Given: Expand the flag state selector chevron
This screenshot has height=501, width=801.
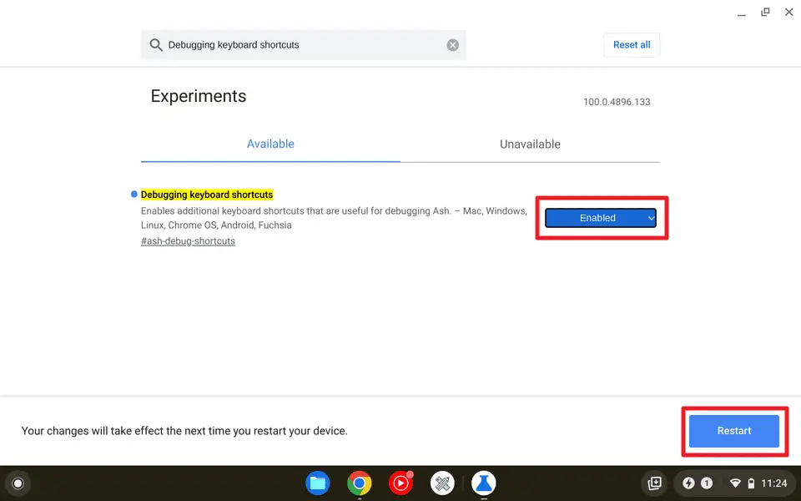Looking at the screenshot, I should [x=650, y=217].
